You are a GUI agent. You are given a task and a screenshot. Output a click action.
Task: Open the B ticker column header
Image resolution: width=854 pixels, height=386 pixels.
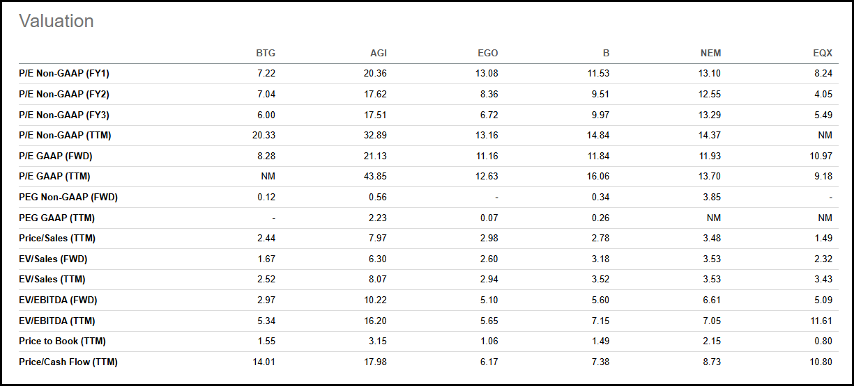tap(606, 54)
